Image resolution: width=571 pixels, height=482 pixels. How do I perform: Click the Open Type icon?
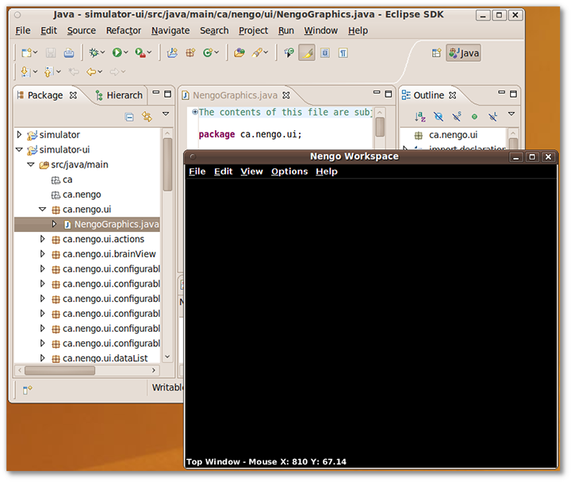(240, 53)
